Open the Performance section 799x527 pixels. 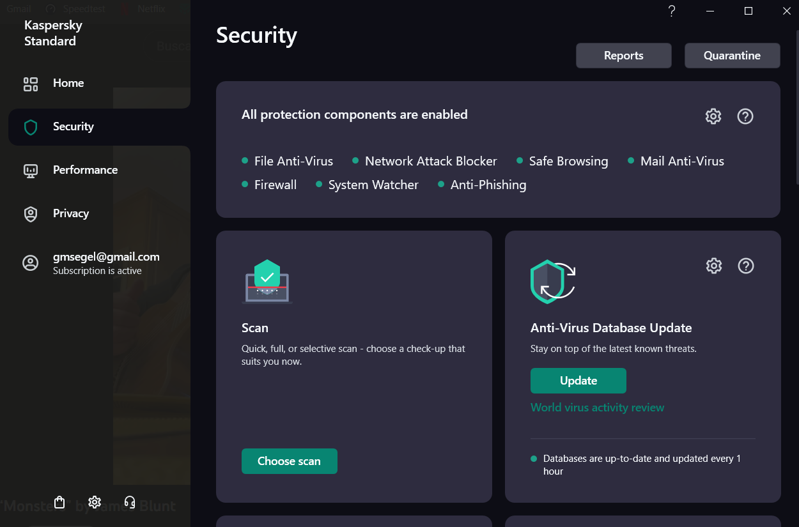[85, 170]
